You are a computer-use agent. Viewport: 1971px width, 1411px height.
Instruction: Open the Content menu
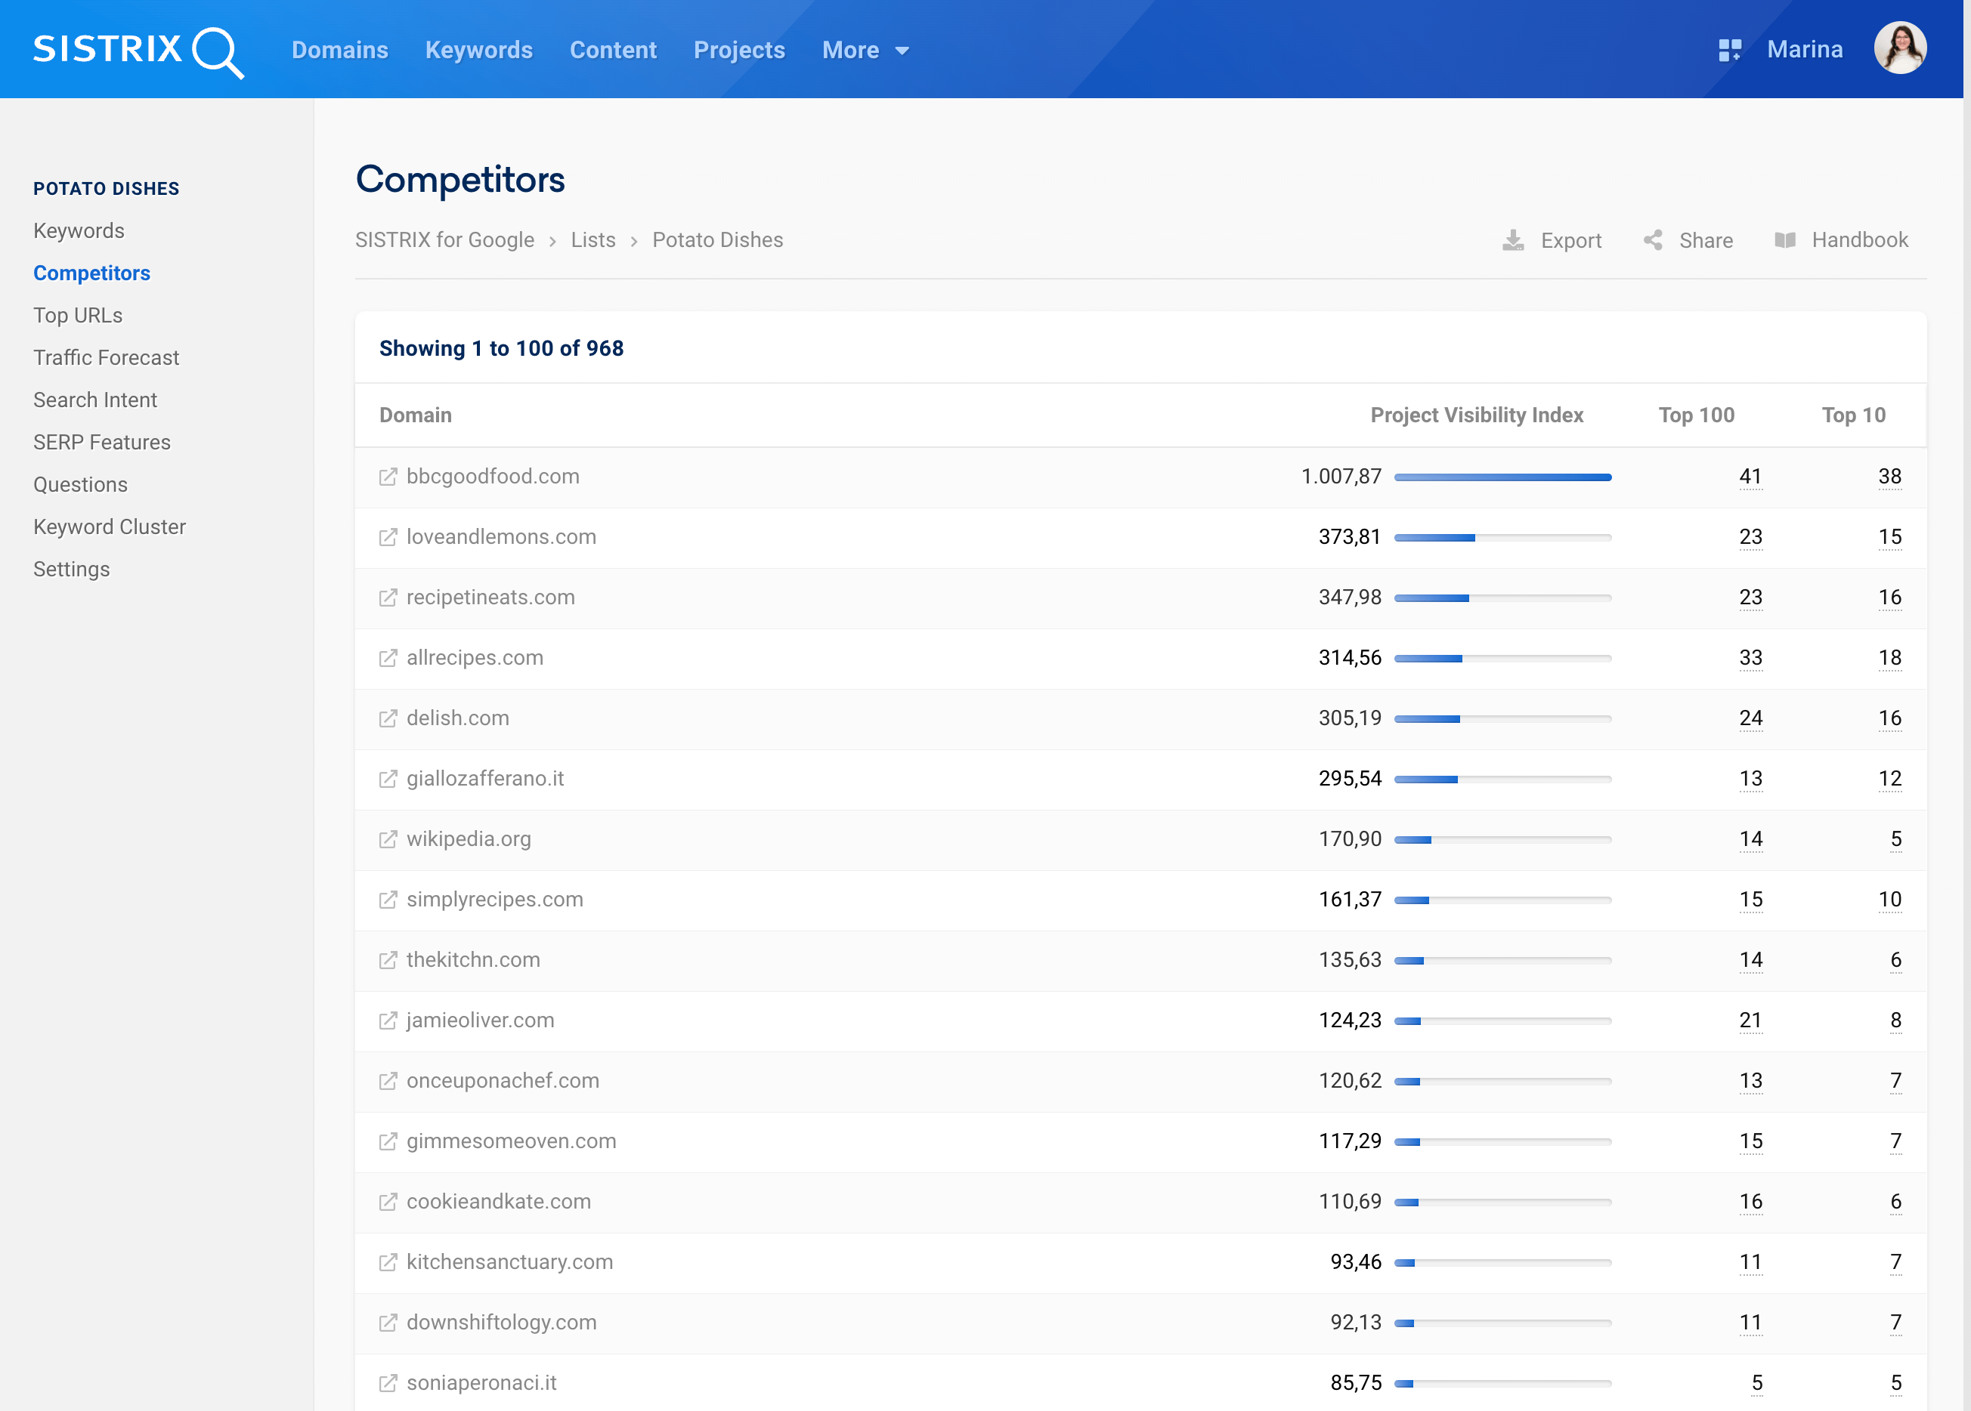[613, 51]
